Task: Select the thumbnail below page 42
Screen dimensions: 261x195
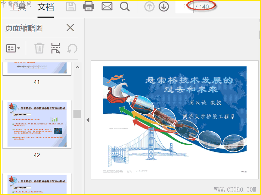Action: pyautogui.click(x=37, y=184)
